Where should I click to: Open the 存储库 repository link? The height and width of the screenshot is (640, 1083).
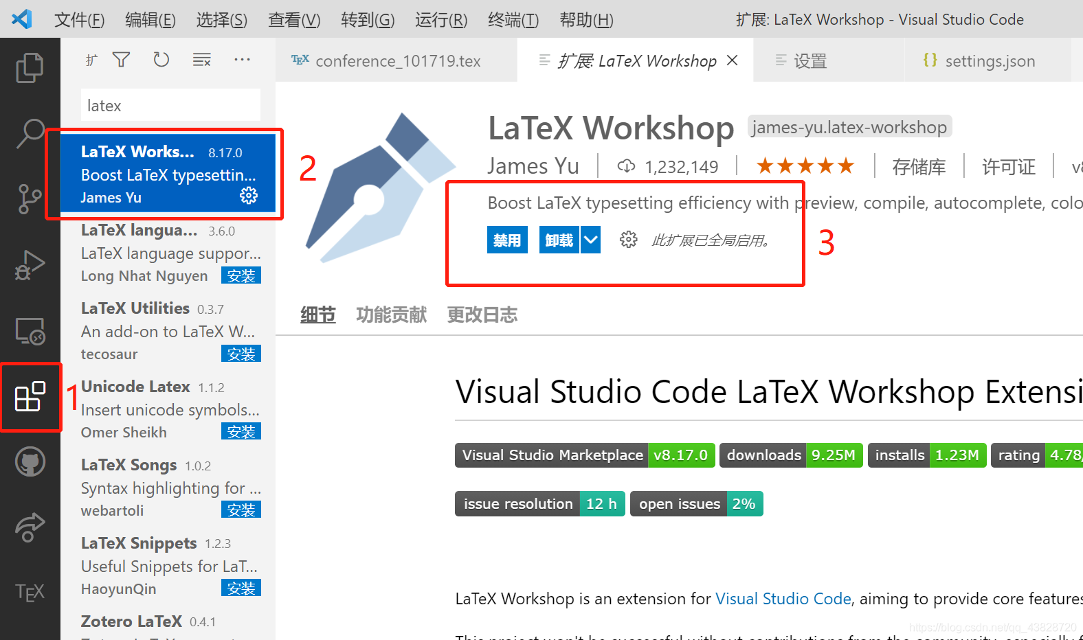click(x=919, y=166)
